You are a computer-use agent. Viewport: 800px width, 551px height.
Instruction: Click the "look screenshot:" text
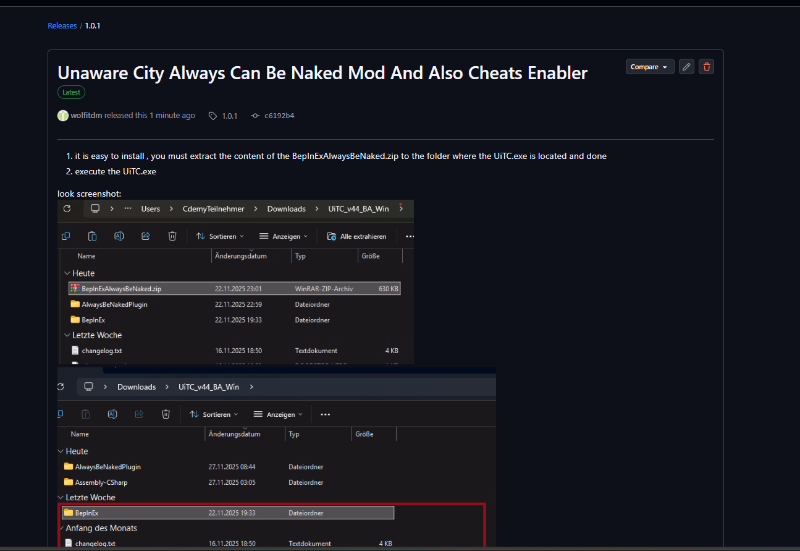(x=90, y=194)
